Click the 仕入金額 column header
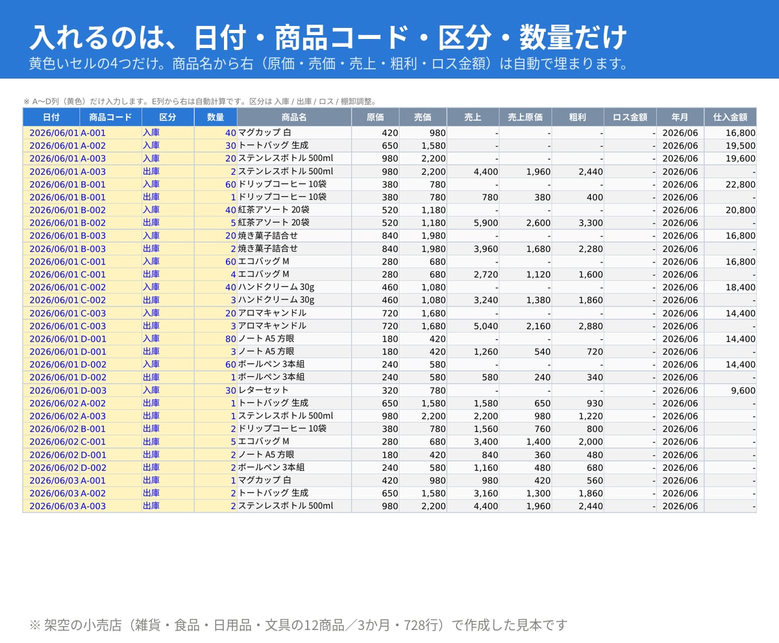The width and height of the screenshot is (779, 643). (730, 117)
